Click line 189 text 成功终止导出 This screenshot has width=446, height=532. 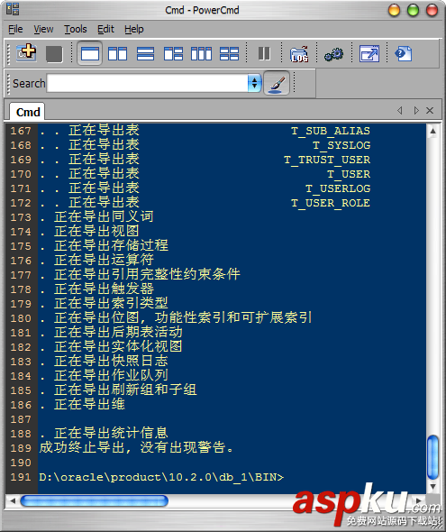(82, 448)
